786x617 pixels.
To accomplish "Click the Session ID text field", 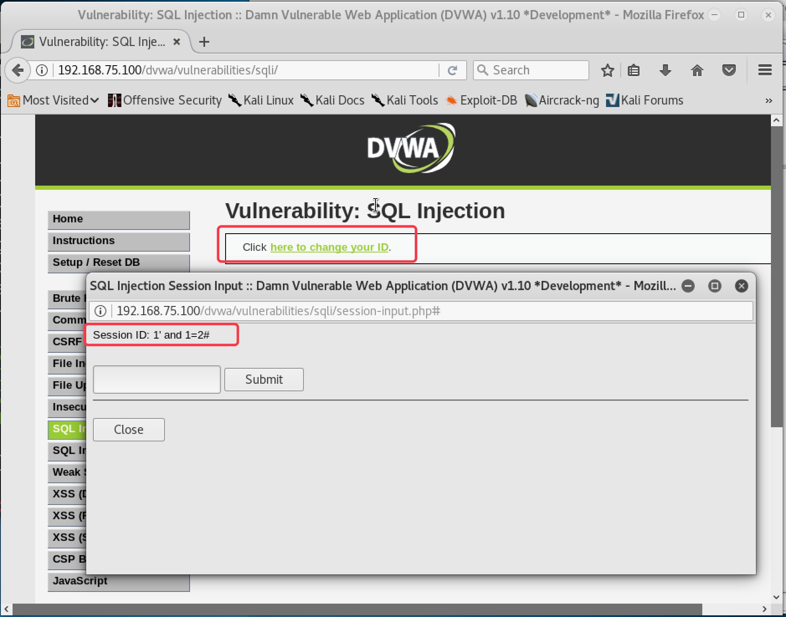I will pyautogui.click(x=157, y=380).
